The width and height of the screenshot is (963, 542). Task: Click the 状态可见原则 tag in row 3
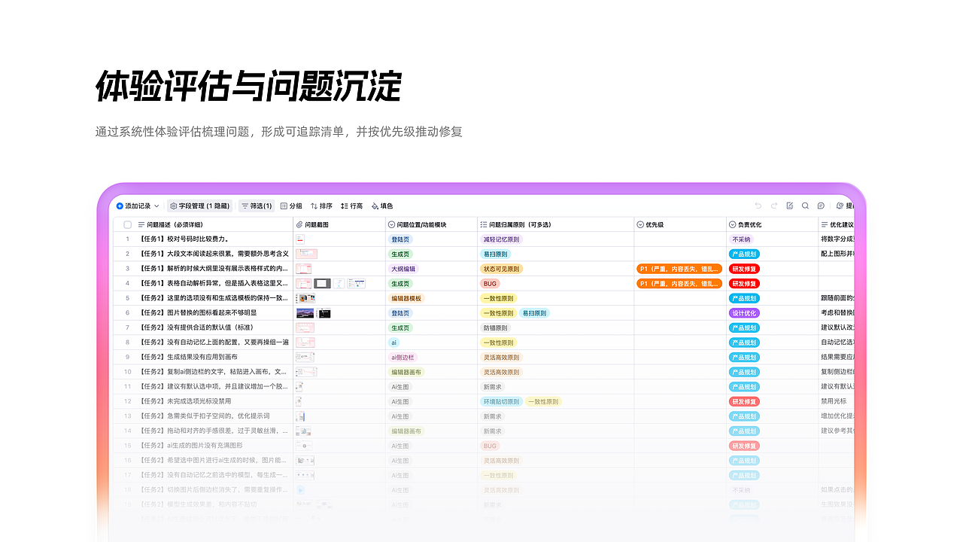click(501, 269)
